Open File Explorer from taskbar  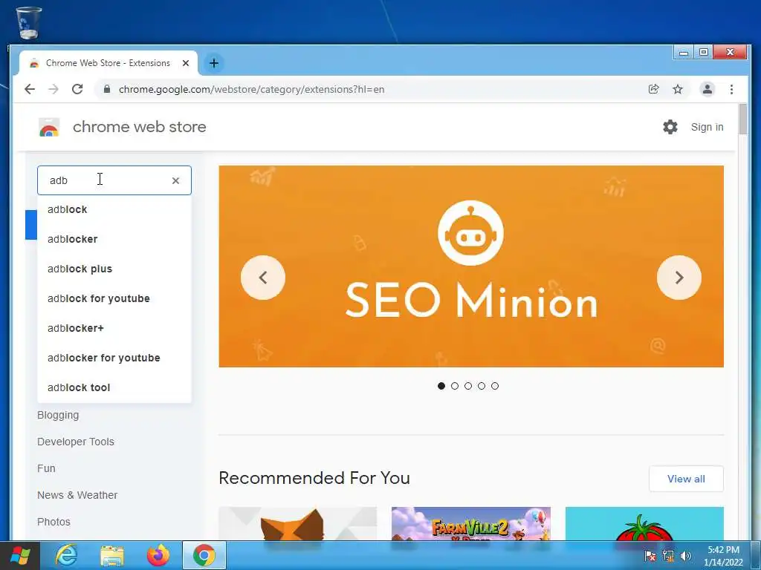tap(112, 555)
